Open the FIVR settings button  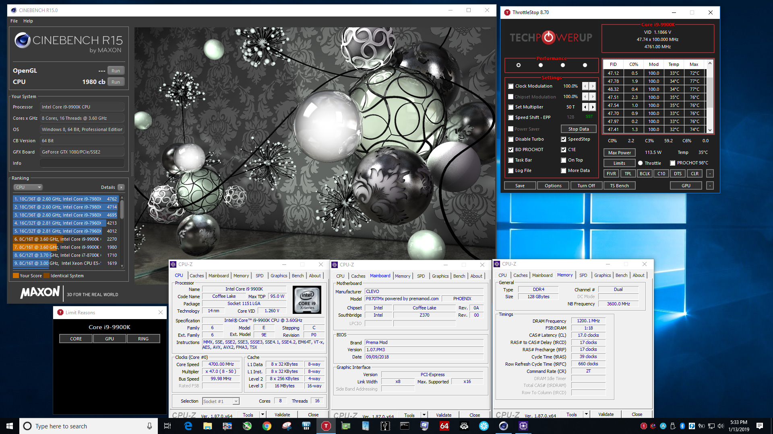coord(611,174)
